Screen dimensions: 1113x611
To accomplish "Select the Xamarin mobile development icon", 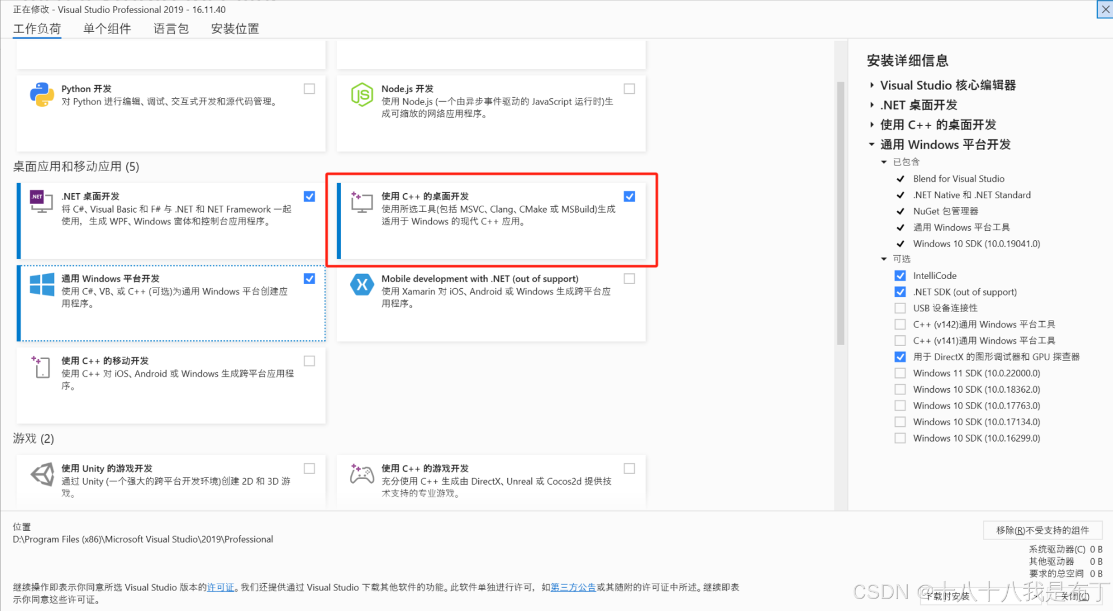I will point(362,284).
